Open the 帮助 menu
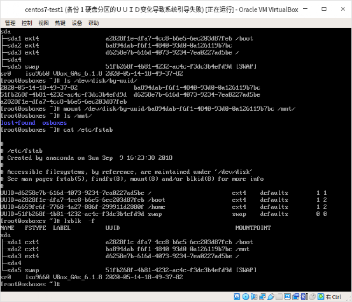 point(94,23)
